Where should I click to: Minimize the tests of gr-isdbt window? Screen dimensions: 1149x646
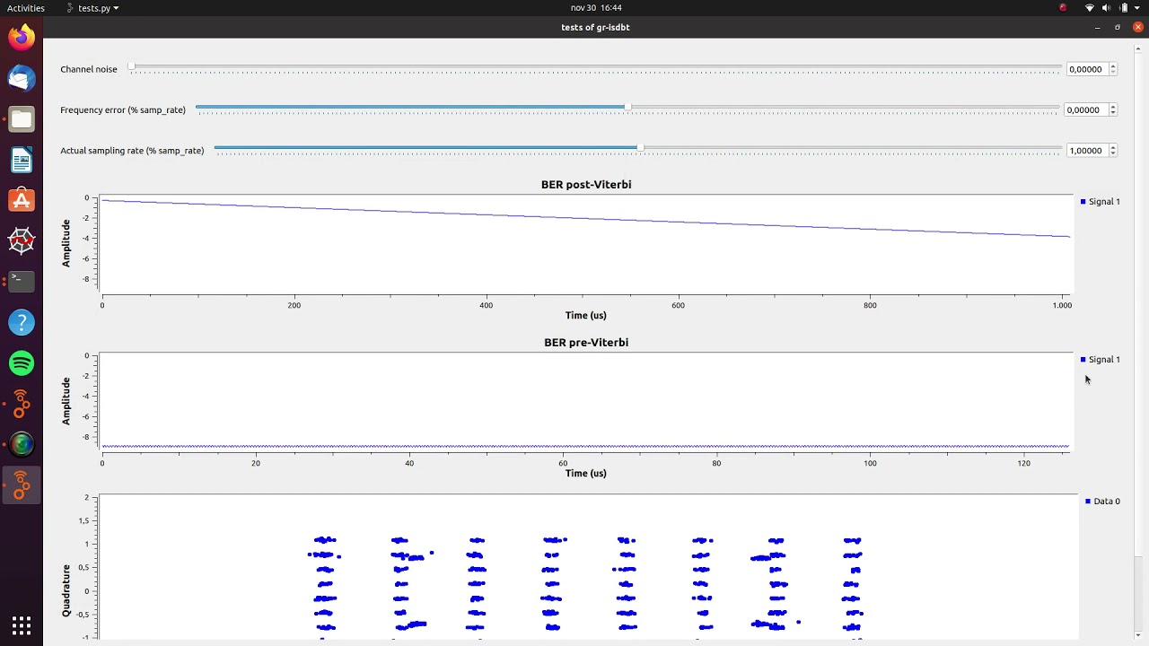click(1097, 28)
